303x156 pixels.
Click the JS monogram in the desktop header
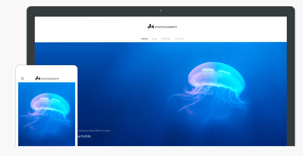(151, 26)
